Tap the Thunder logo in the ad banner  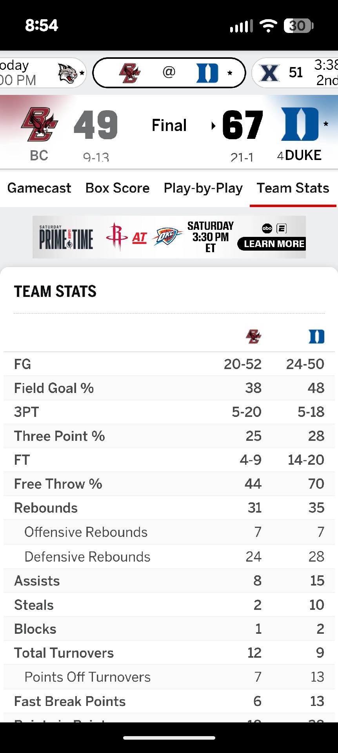[167, 236]
